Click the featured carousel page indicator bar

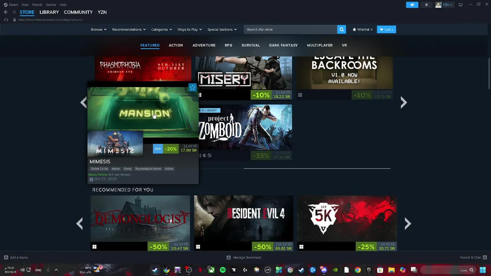317,168
